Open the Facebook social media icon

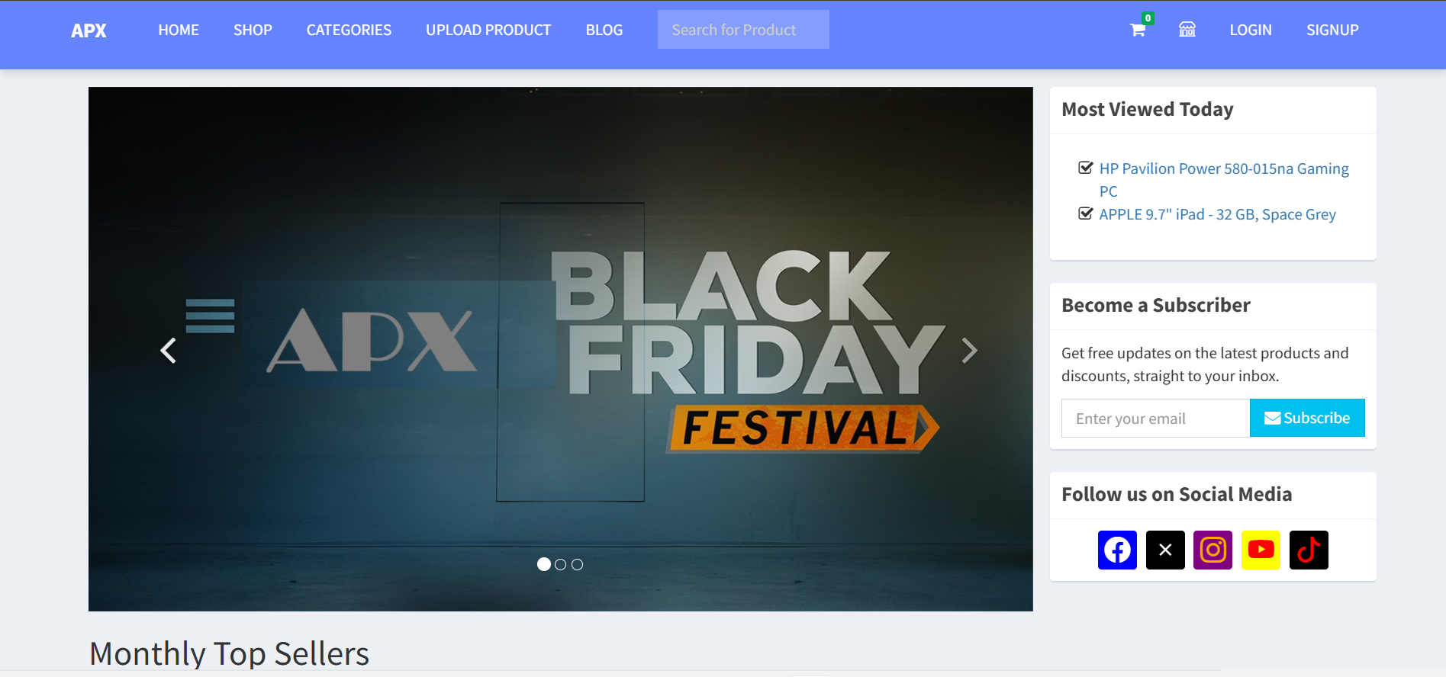1117,550
